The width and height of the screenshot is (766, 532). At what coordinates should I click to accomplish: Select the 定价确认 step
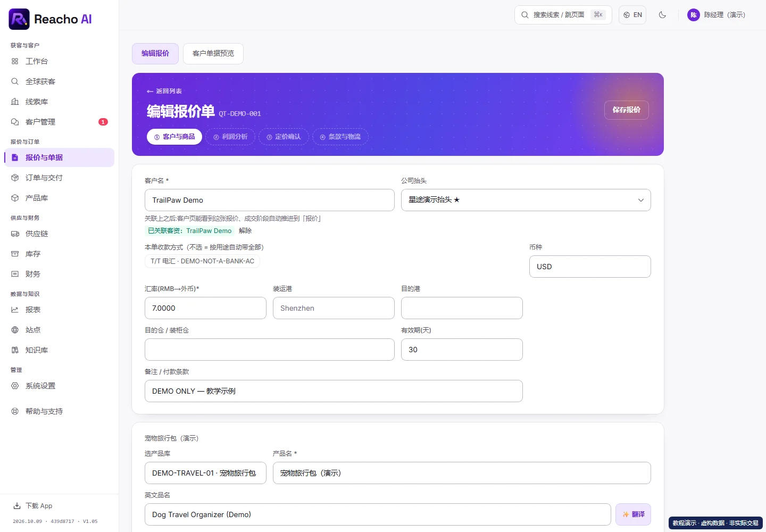pos(284,137)
